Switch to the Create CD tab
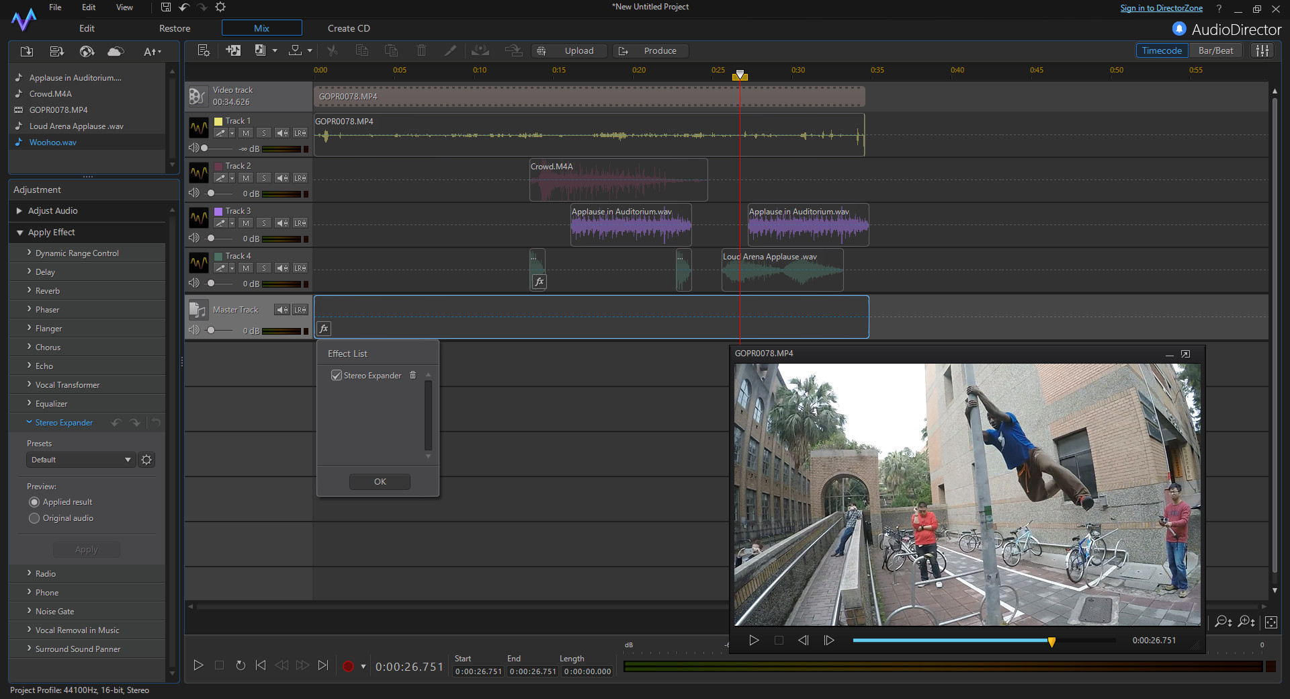 point(349,28)
